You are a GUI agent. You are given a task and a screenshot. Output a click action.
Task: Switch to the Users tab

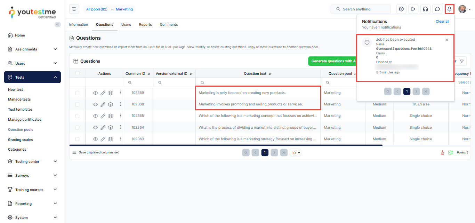[126, 25]
